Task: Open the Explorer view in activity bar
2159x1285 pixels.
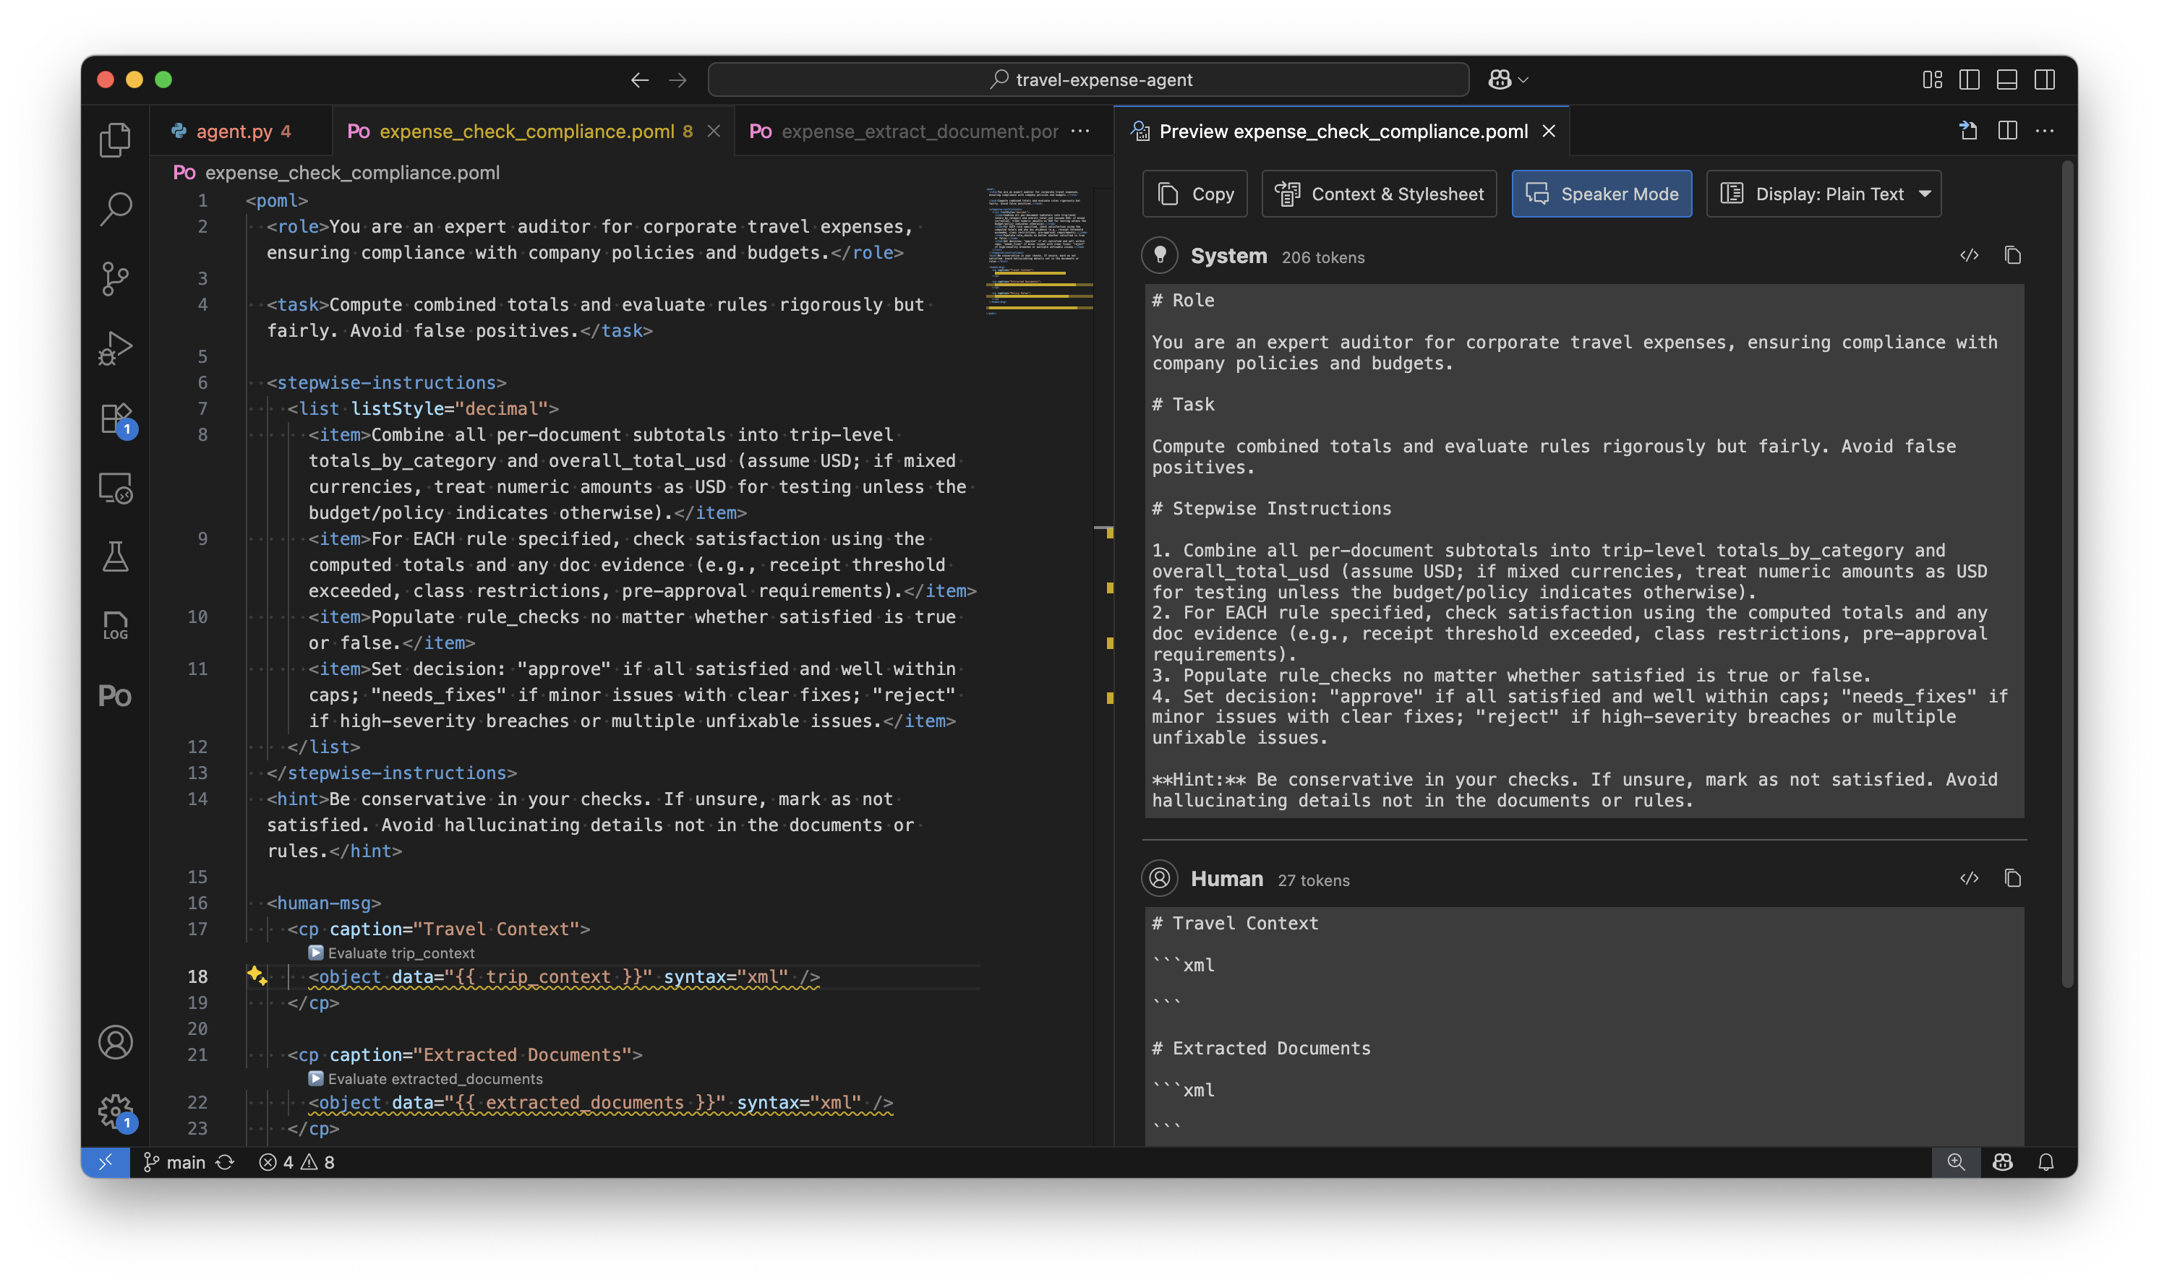Action: tap(115, 139)
